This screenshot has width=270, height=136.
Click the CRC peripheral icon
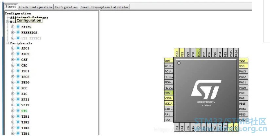pyautogui.click(x=18, y=65)
